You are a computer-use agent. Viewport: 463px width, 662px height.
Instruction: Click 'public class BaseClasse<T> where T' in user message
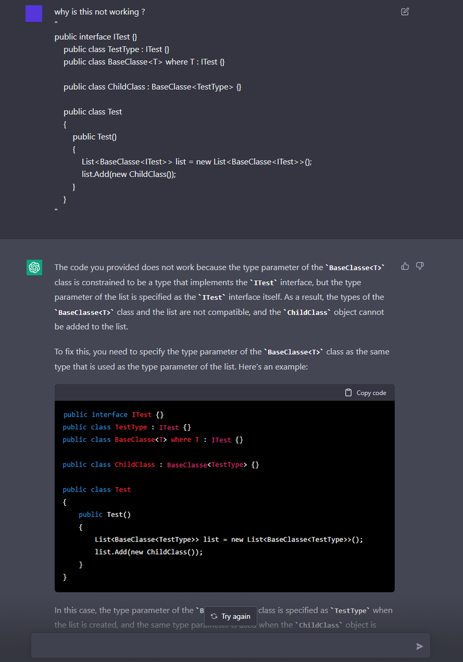[x=144, y=62]
